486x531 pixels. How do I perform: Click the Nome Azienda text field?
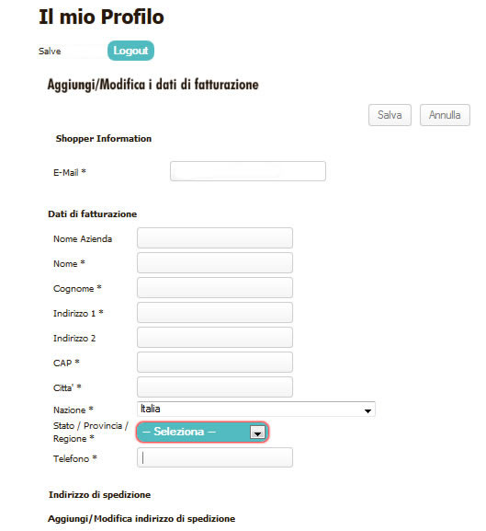(215, 238)
